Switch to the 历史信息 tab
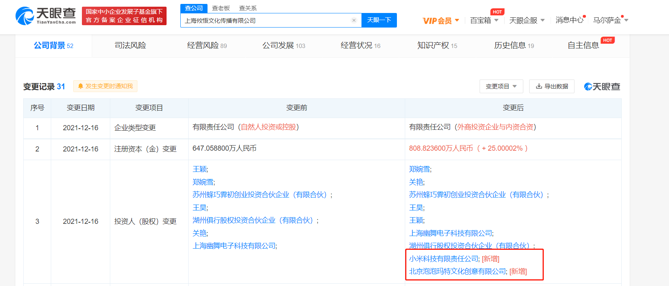The height and width of the screenshot is (286, 669). point(514,46)
